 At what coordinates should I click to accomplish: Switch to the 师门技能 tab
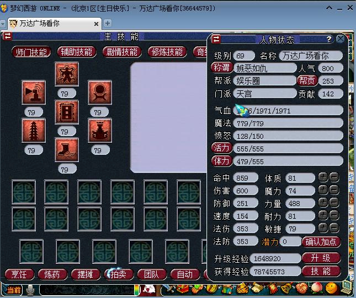(31, 52)
